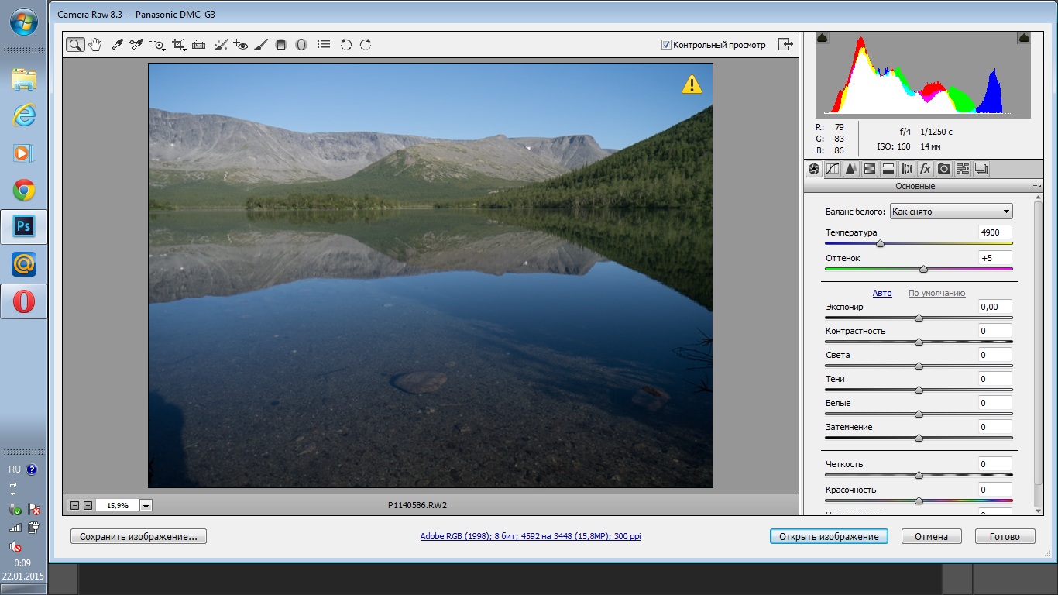The height and width of the screenshot is (595, 1058).
Task: Choose the Red Eye Removal tool
Action: (x=241, y=45)
